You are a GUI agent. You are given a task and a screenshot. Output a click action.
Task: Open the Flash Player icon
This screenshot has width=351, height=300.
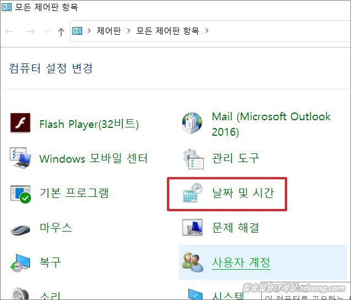pyautogui.click(x=20, y=123)
